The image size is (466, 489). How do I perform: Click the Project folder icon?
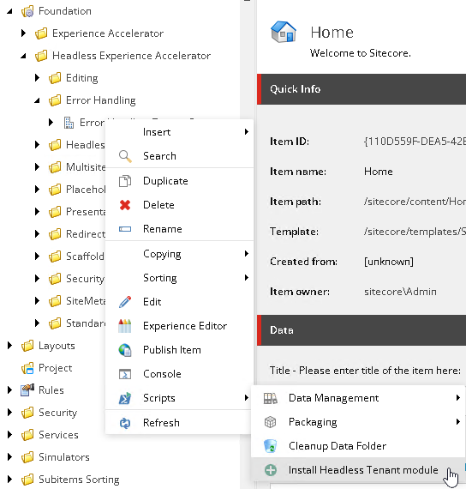click(27, 368)
